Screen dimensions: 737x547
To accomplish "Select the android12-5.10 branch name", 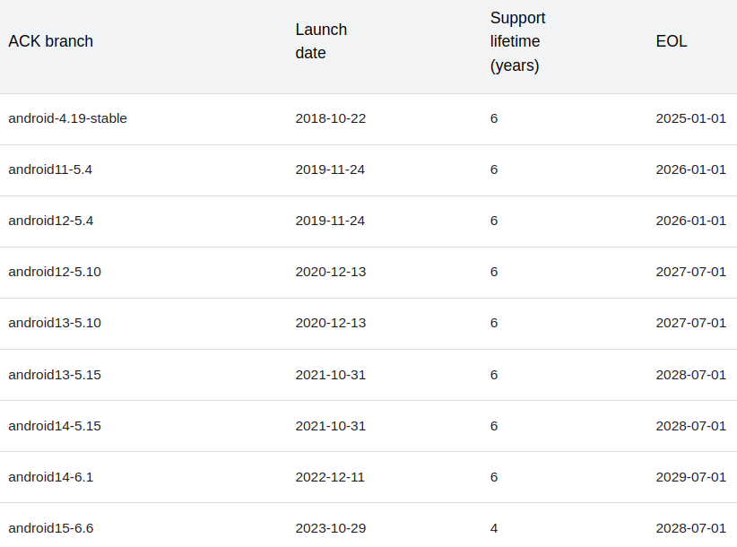I will (55, 272).
